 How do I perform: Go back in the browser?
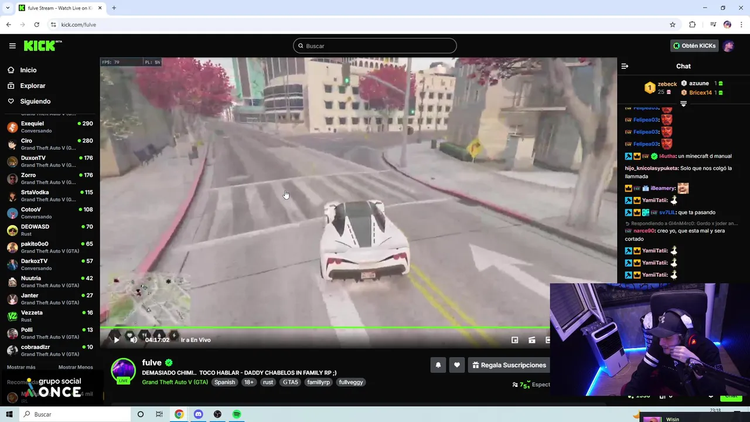point(8,25)
